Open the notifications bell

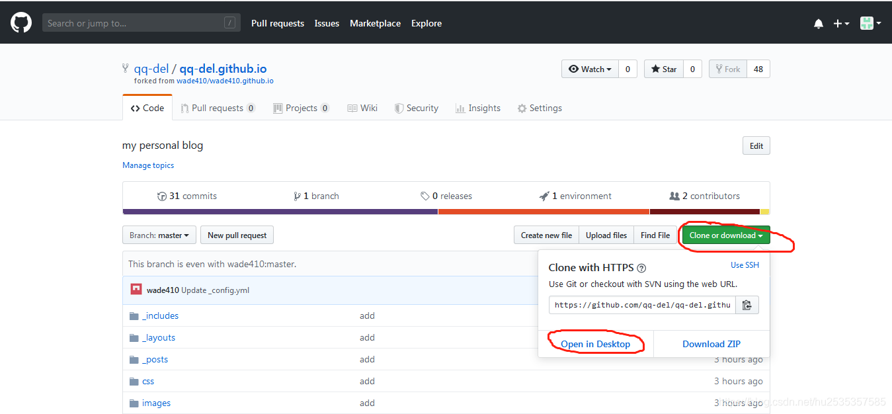[x=819, y=24]
